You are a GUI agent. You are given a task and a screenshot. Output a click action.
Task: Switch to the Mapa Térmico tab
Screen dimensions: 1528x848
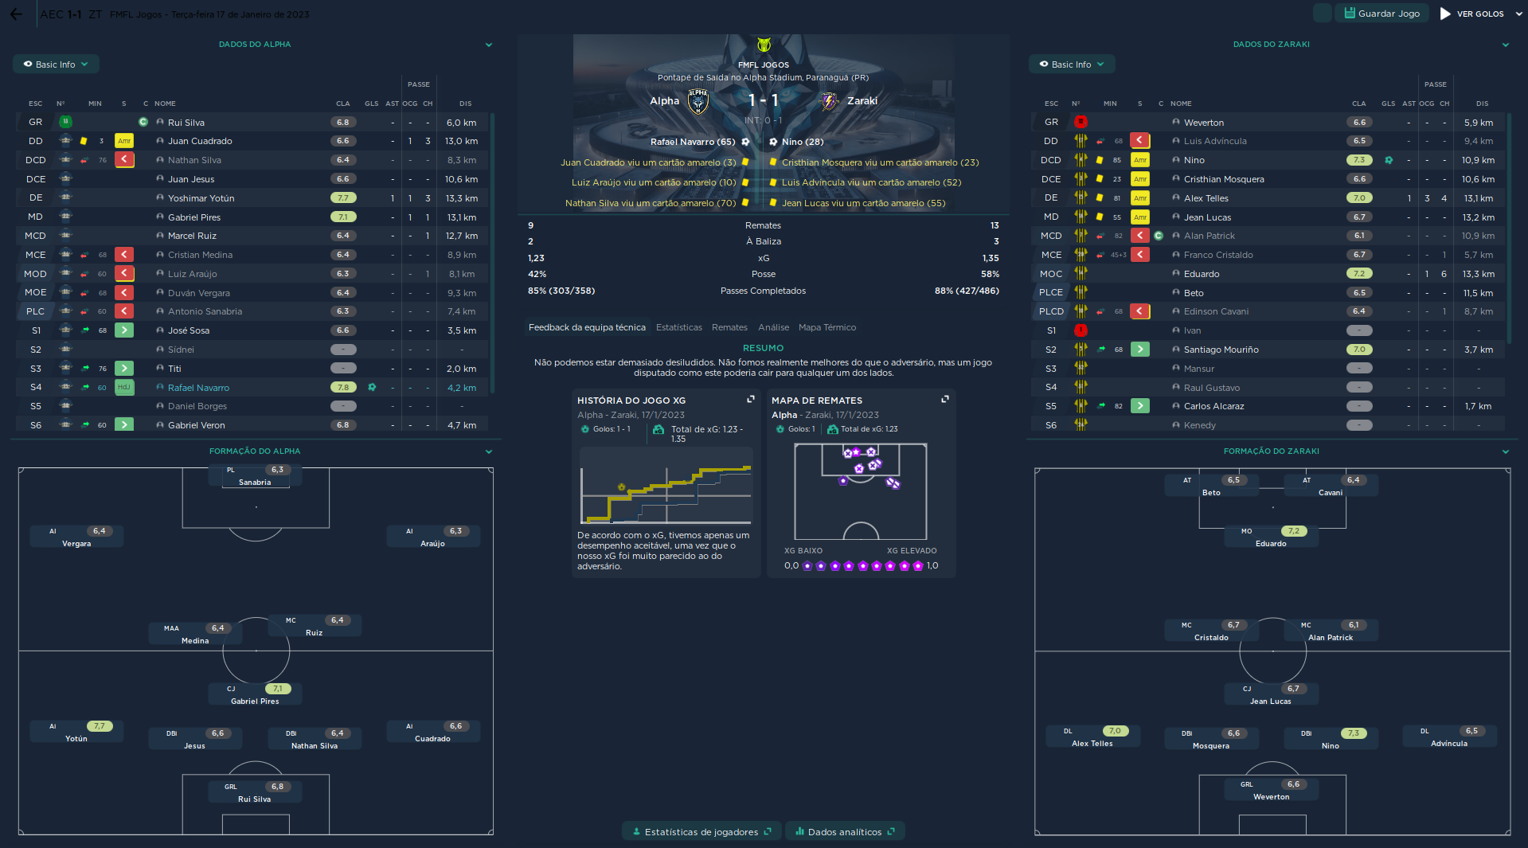827,327
